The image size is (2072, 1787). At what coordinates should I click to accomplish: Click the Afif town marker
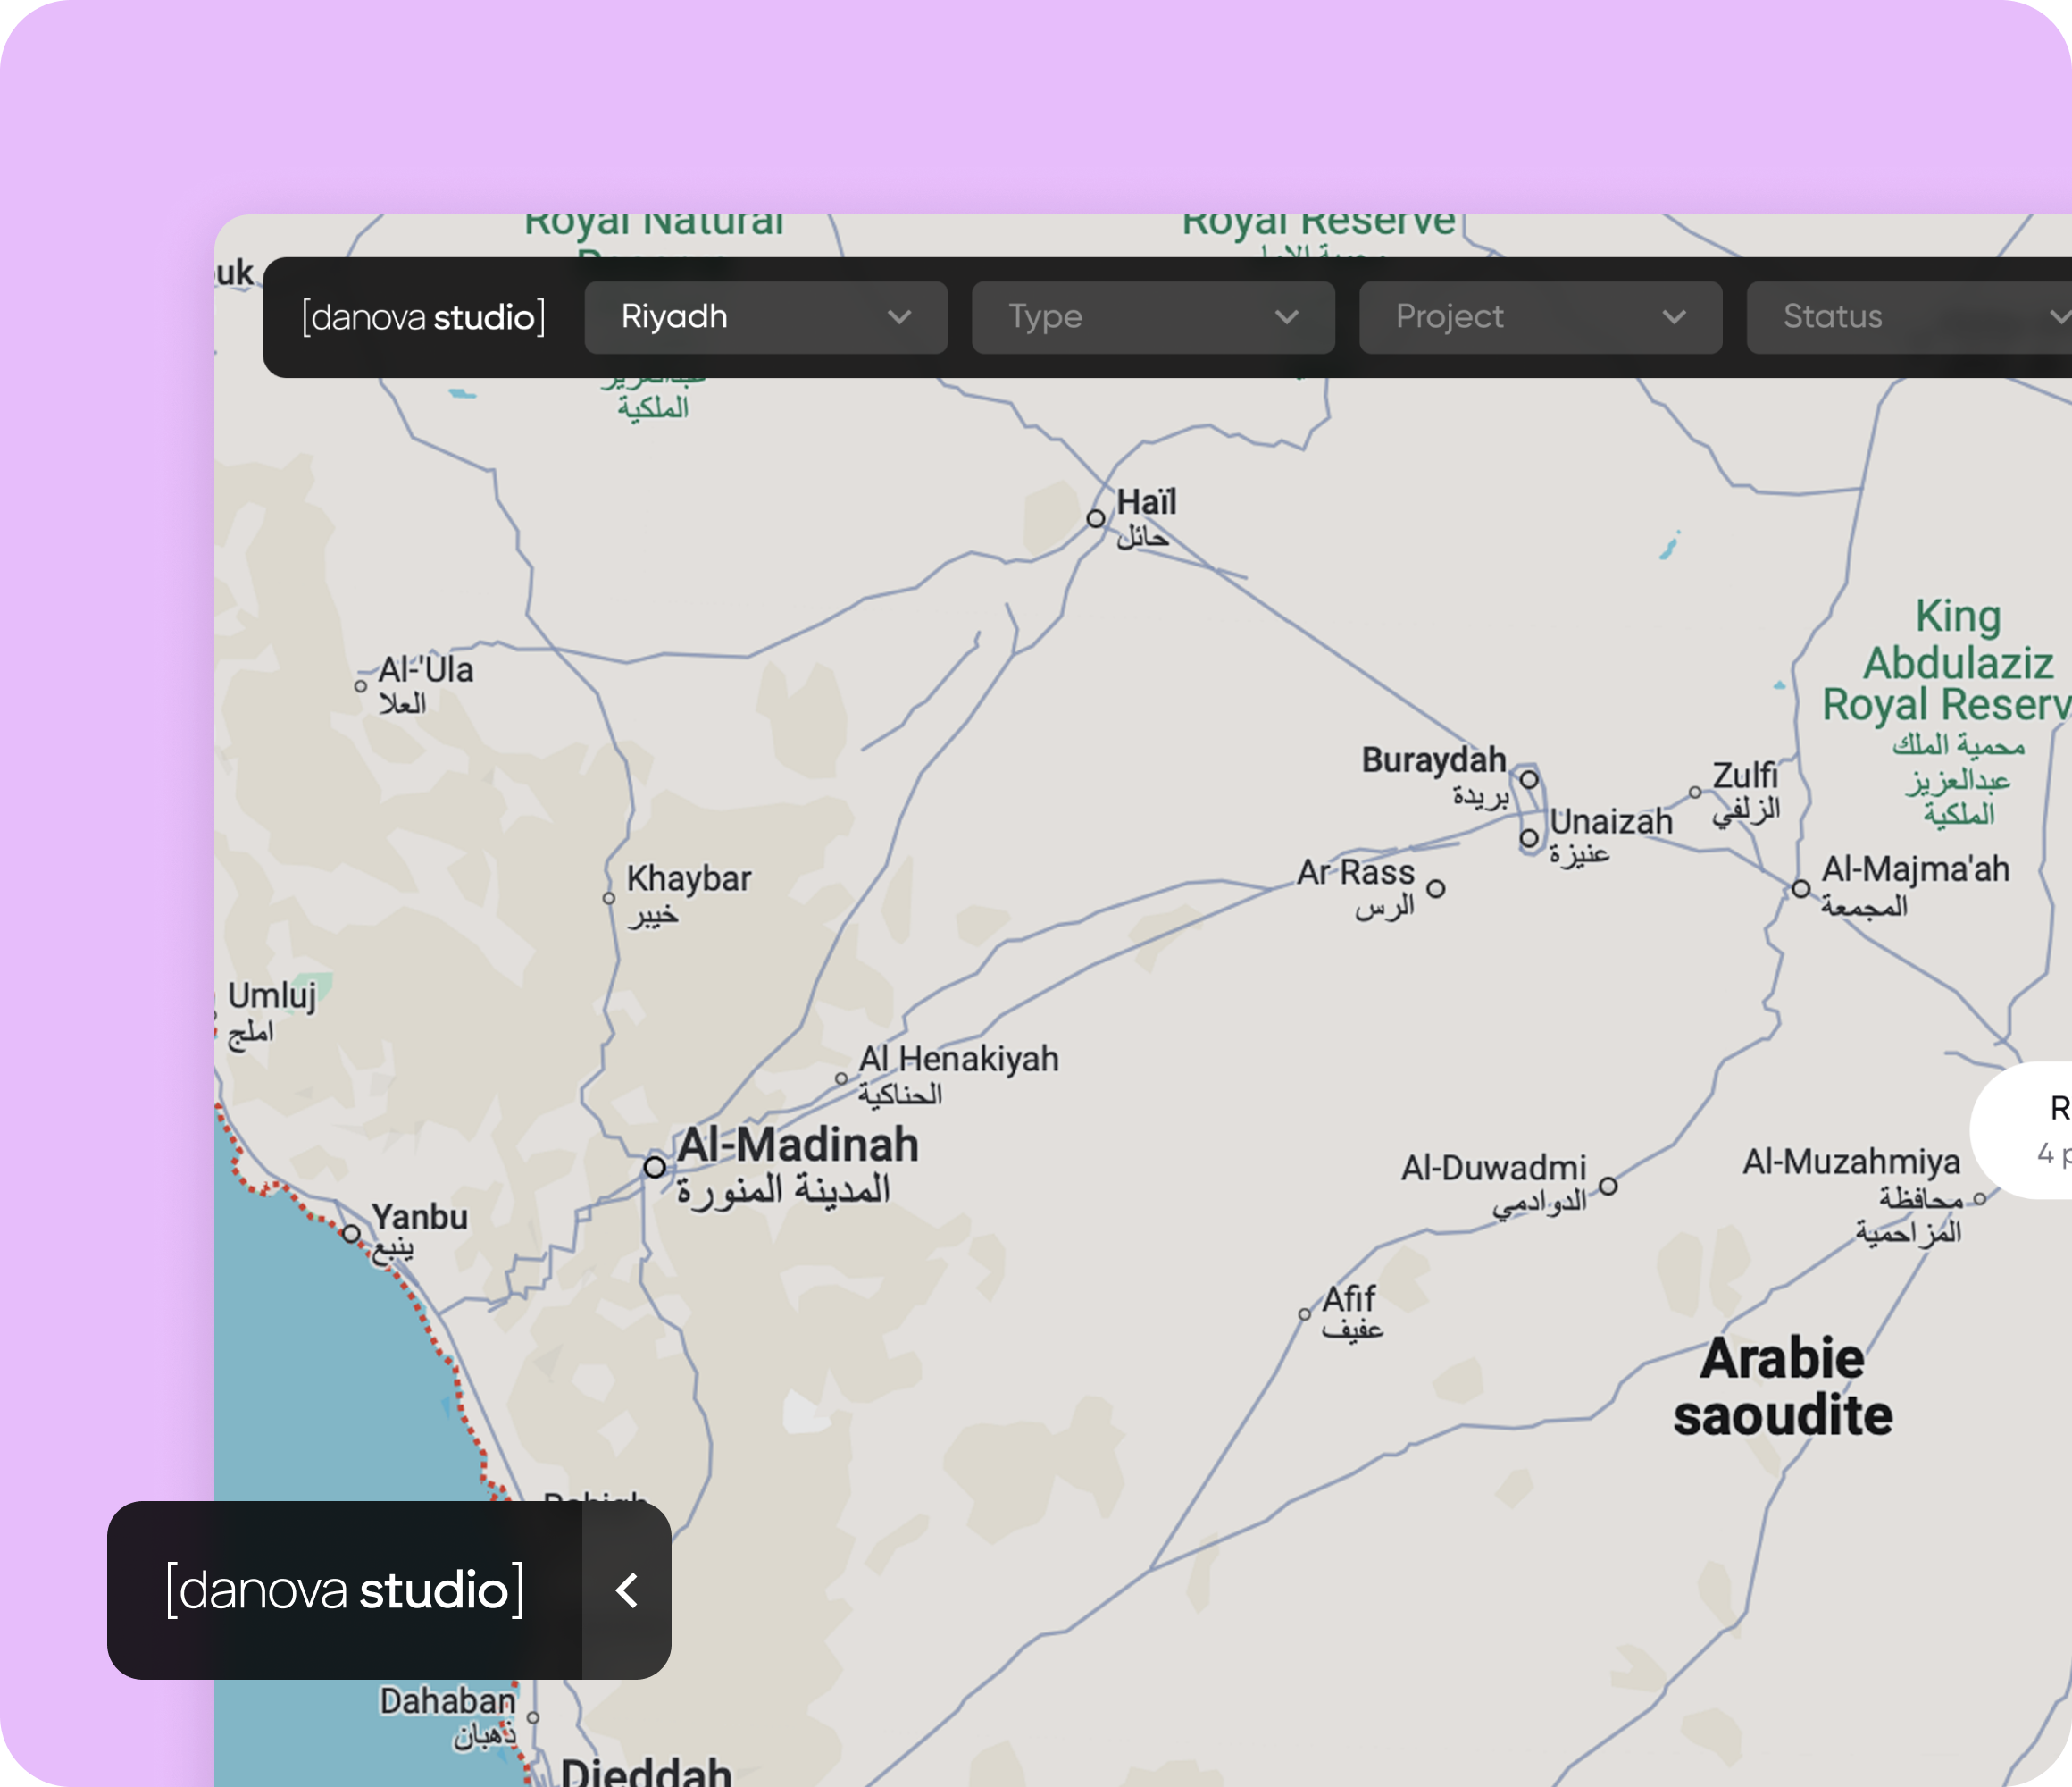[x=1304, y=1314]
